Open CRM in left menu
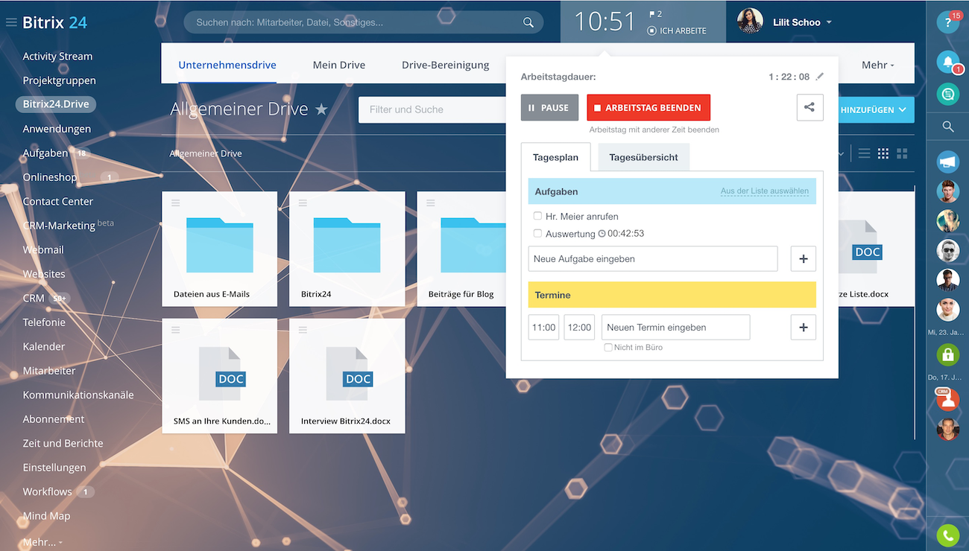Viewport: 969px width, 551px height. pyautogui.click(x=34, y=298)
